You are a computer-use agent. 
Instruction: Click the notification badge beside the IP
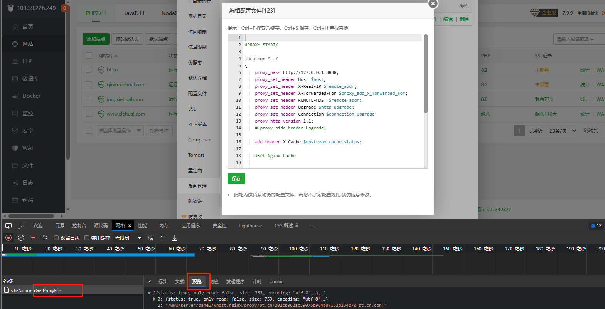tap(64, 8)
